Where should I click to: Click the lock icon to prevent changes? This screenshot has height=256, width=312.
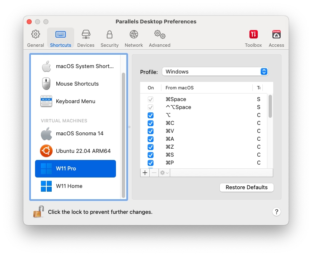(x=39, y=212)
